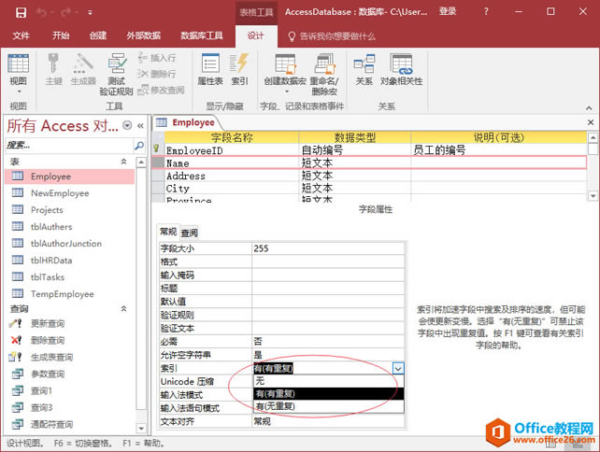This screenshot has height=452, width=600.
Task: Choose 无 in the index dropdown
Action: 328,380
